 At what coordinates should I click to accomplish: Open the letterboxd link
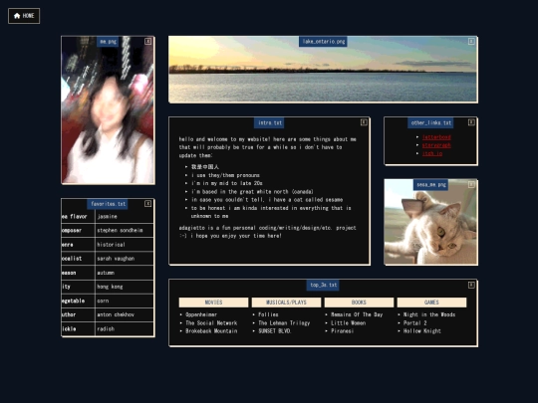click(x=436, y=137)
